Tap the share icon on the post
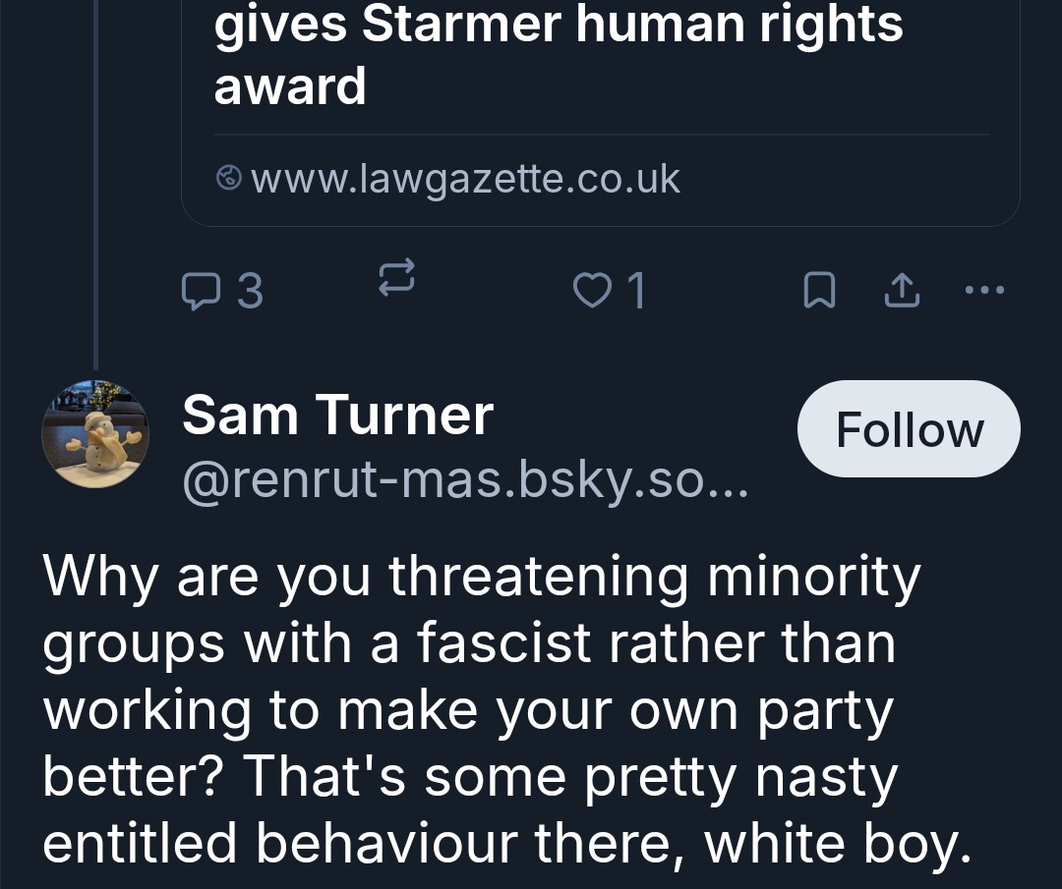This screenshot has width=1062, height=889. coord(903,290)
